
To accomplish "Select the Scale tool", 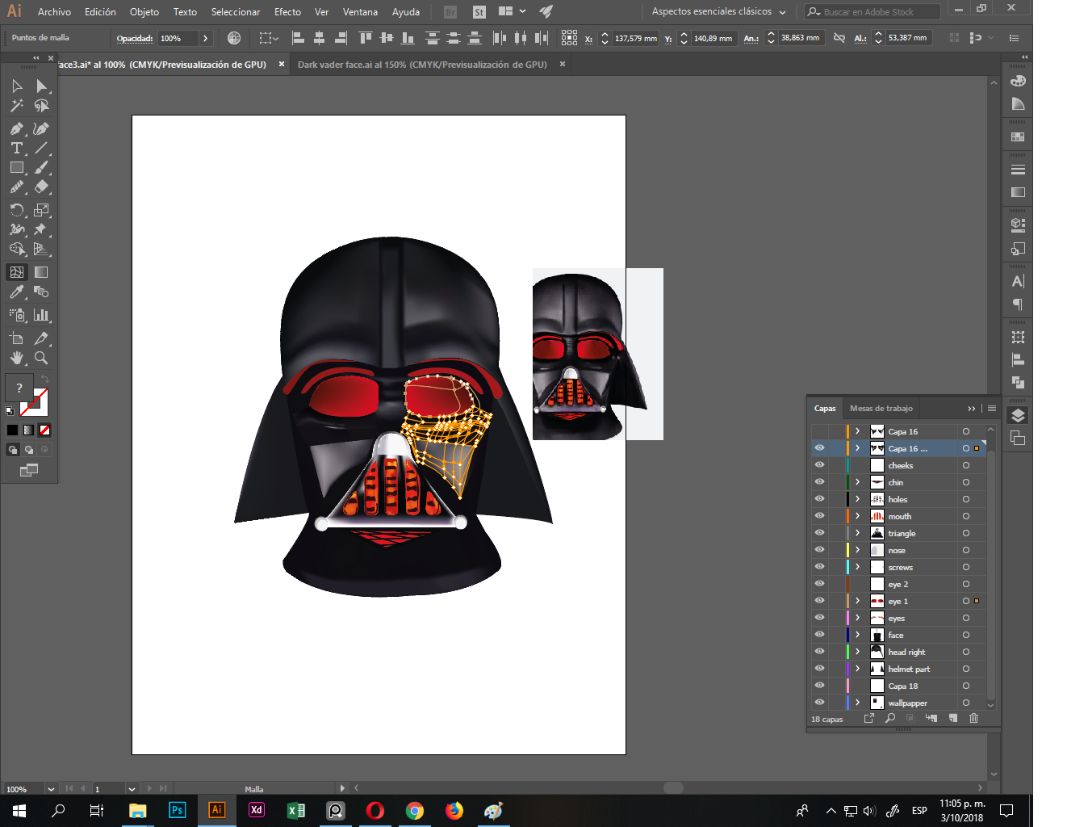I will tap(41, 210).
